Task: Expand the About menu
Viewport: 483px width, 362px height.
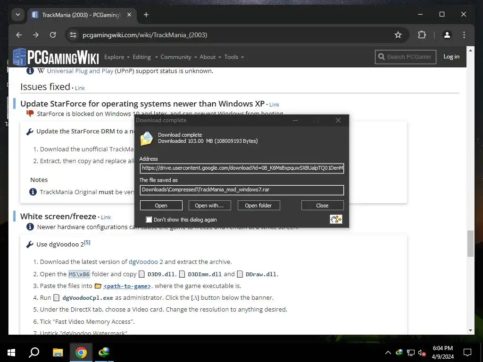Action: click(x=210, y=57)
